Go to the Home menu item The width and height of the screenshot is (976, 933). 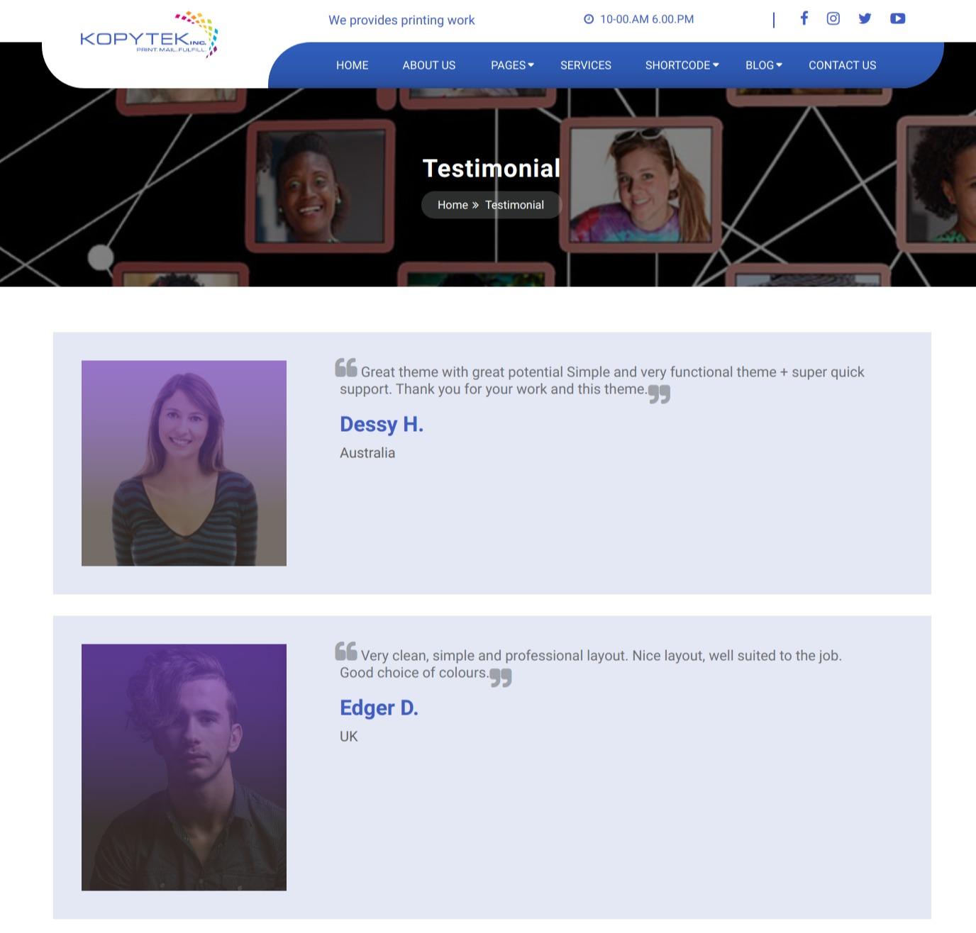coord(353,65)
